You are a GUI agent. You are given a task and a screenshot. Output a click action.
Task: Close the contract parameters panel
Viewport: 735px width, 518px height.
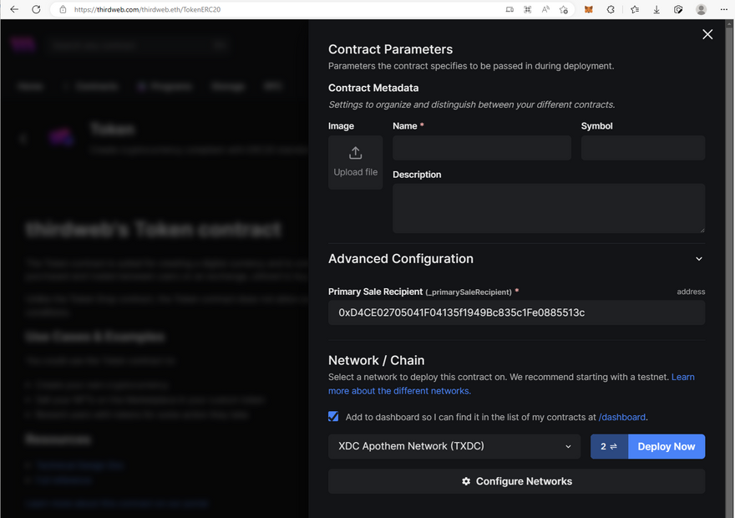point(707,34)
